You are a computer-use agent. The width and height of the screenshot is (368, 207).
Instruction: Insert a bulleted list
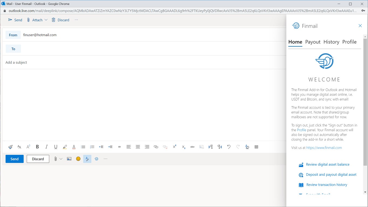pyautogui.click(x=83, y=147)
